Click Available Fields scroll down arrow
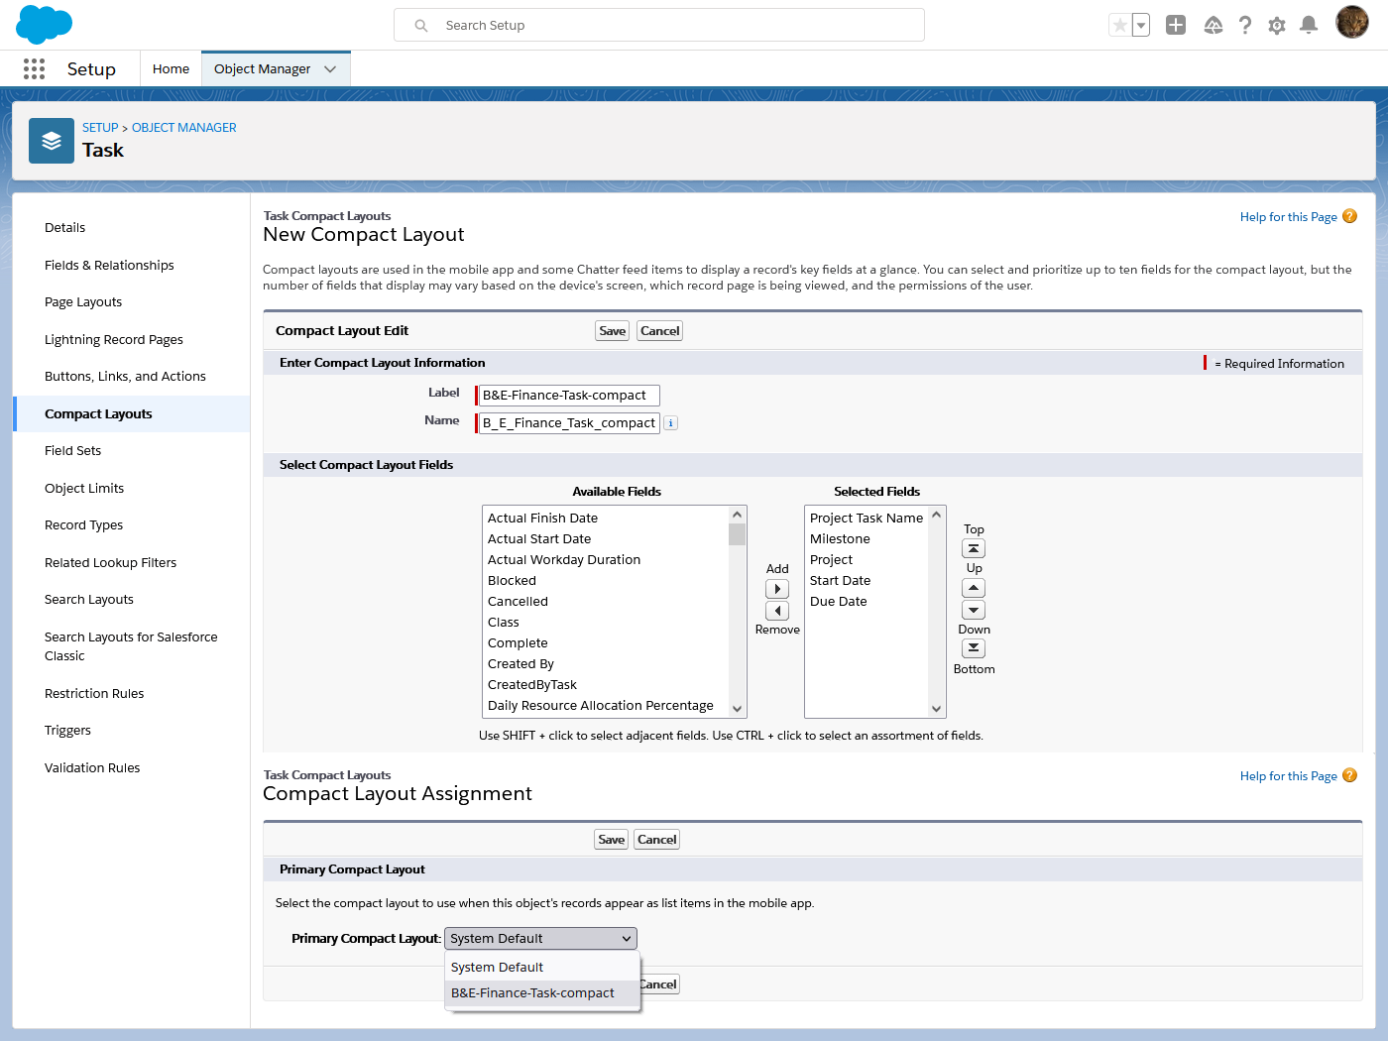This screenshot has height=1041, width=1388. click(737, 709)
